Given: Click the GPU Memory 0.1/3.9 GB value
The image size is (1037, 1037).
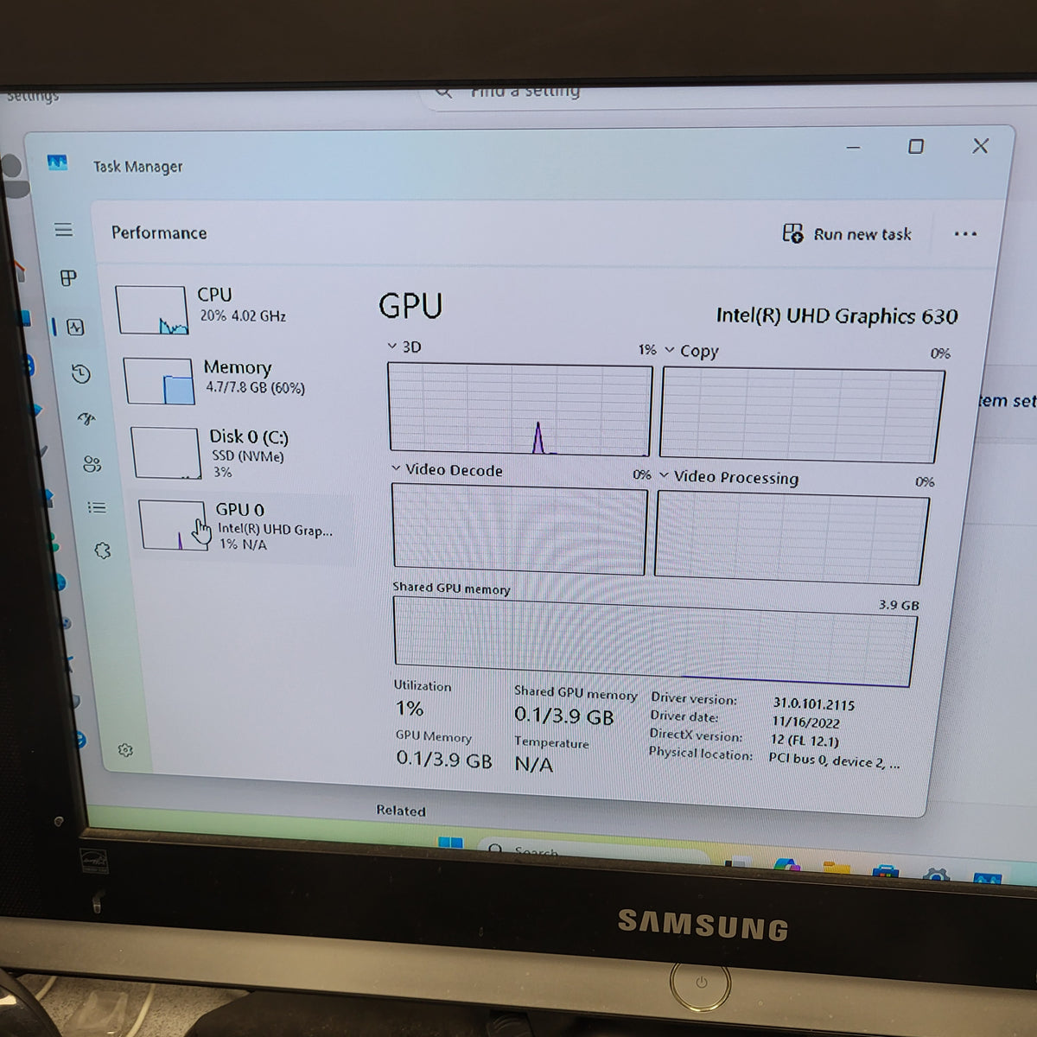Looking at the screenshot, I should (x=444, y=760).
